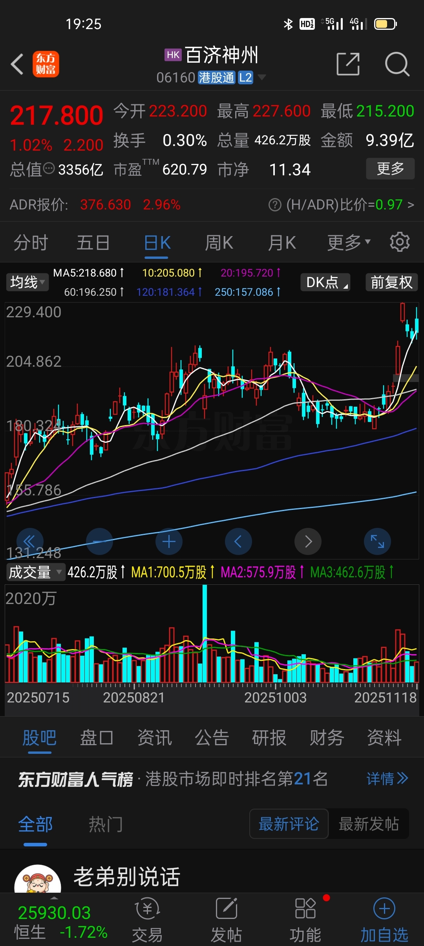Open the 前复权 adjustment selector

pyautogui.click(x=391, y=282)
